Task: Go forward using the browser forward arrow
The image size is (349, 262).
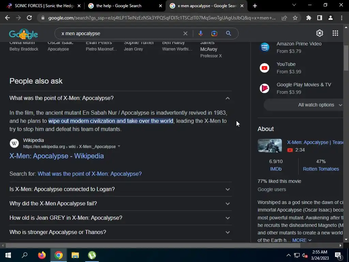Action: [18, 18]
